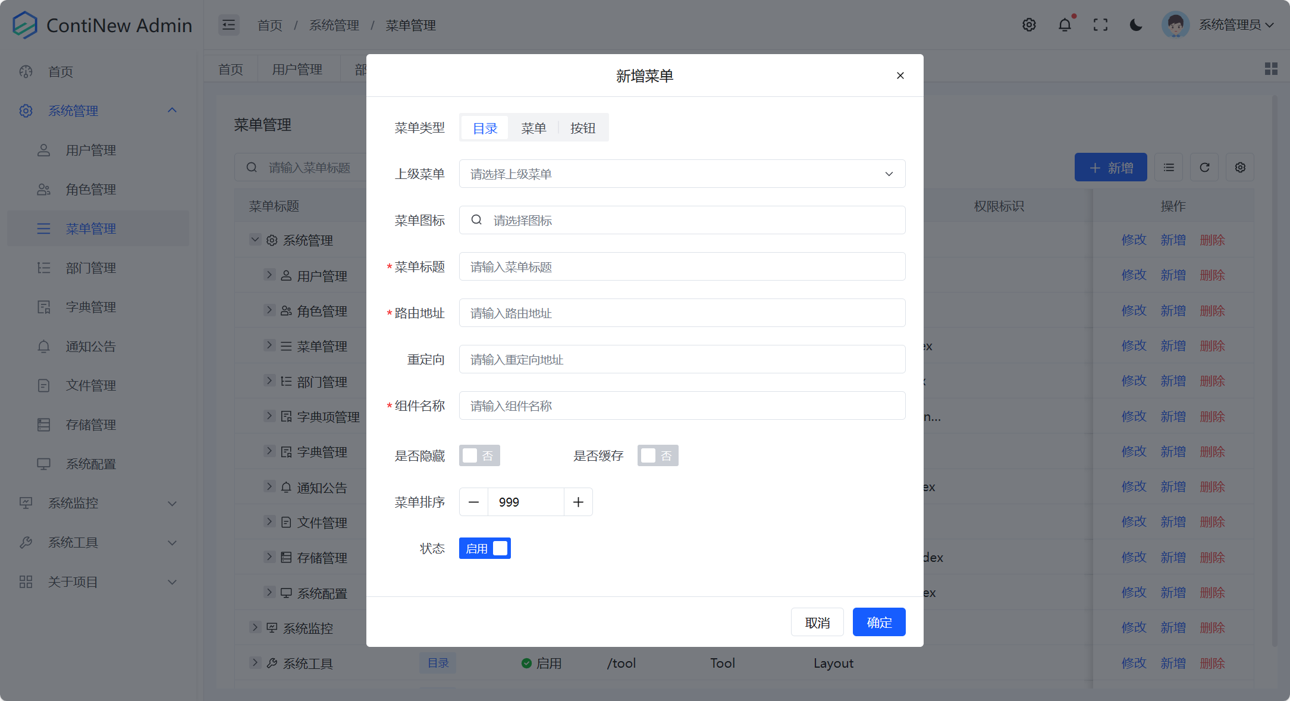This screenshot has height=701, width=1290.
Task: Collapse the sidebar with the hamburger icon
Action: point(229,25)
